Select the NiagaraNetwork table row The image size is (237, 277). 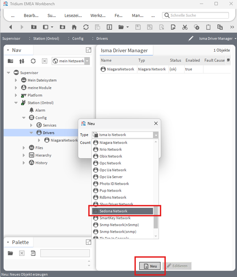165,69
